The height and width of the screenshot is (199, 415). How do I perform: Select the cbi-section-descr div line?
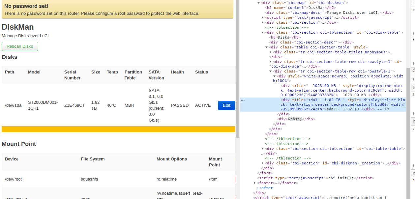pos(311,42)
